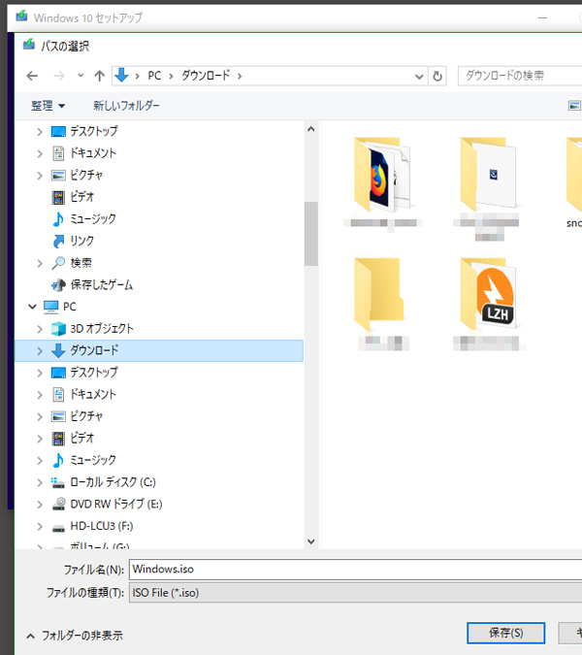
Task: Open the address bar history dropdown
Action: click(x=419, y=77)
